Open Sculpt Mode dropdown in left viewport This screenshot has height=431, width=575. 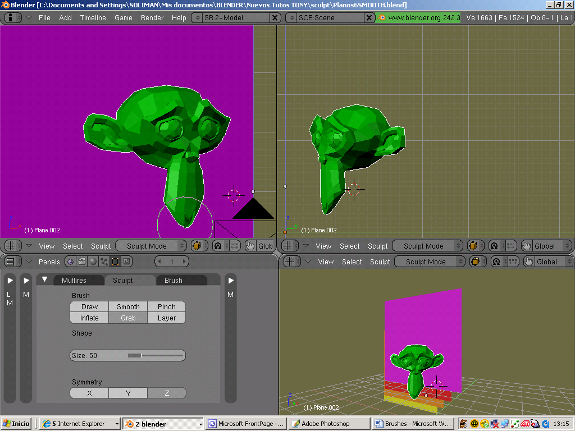(150, 246)
